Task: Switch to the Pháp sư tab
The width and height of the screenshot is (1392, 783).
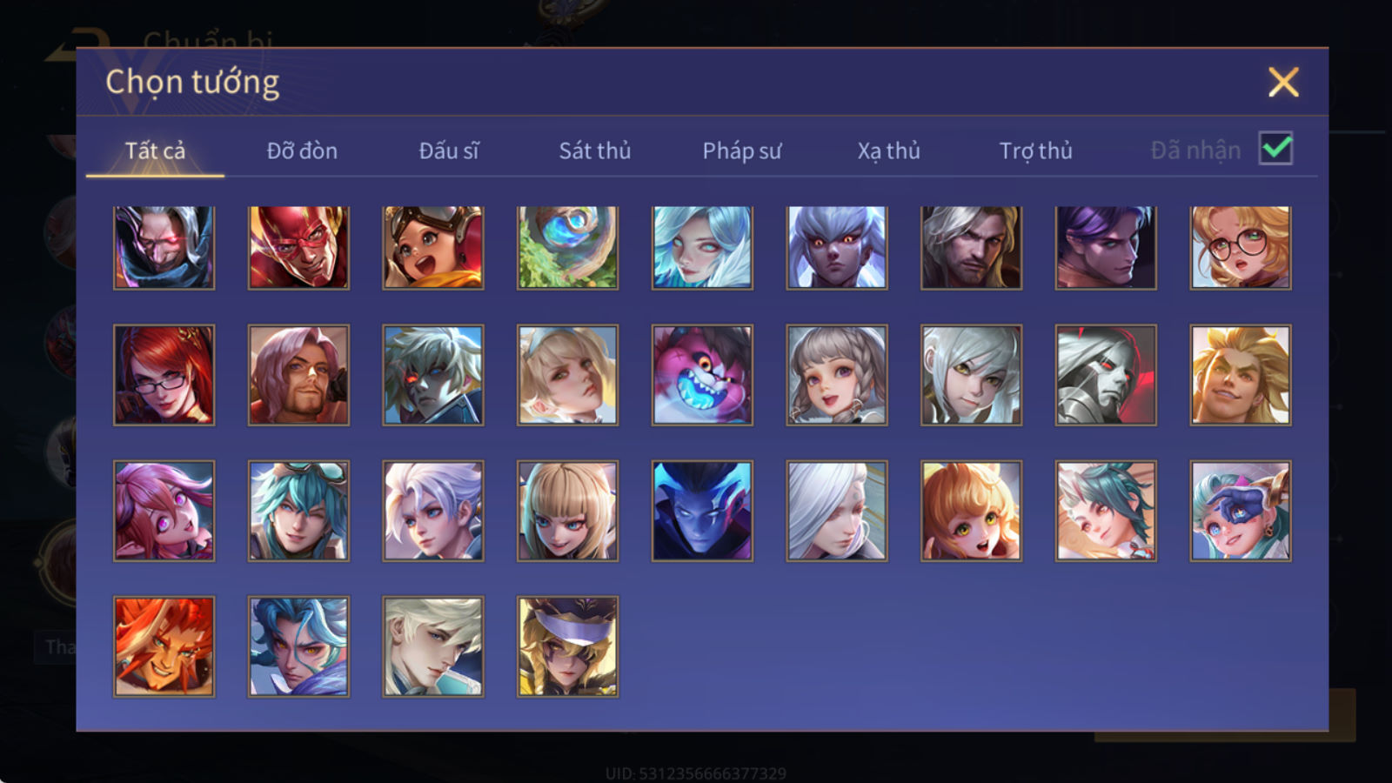Action: (742, 151)
